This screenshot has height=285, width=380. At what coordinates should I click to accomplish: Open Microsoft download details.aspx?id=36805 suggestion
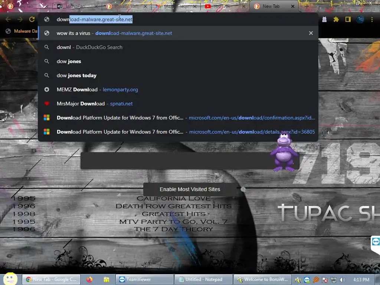pos(178,132)
